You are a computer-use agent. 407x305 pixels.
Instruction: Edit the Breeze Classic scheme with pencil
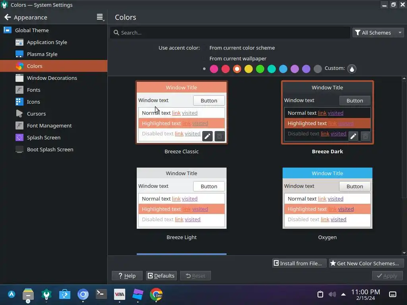[207, 136]
